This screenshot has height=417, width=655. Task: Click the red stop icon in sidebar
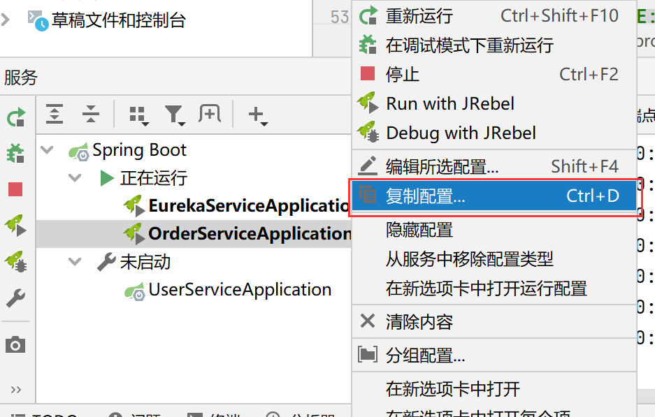point(15,189)
